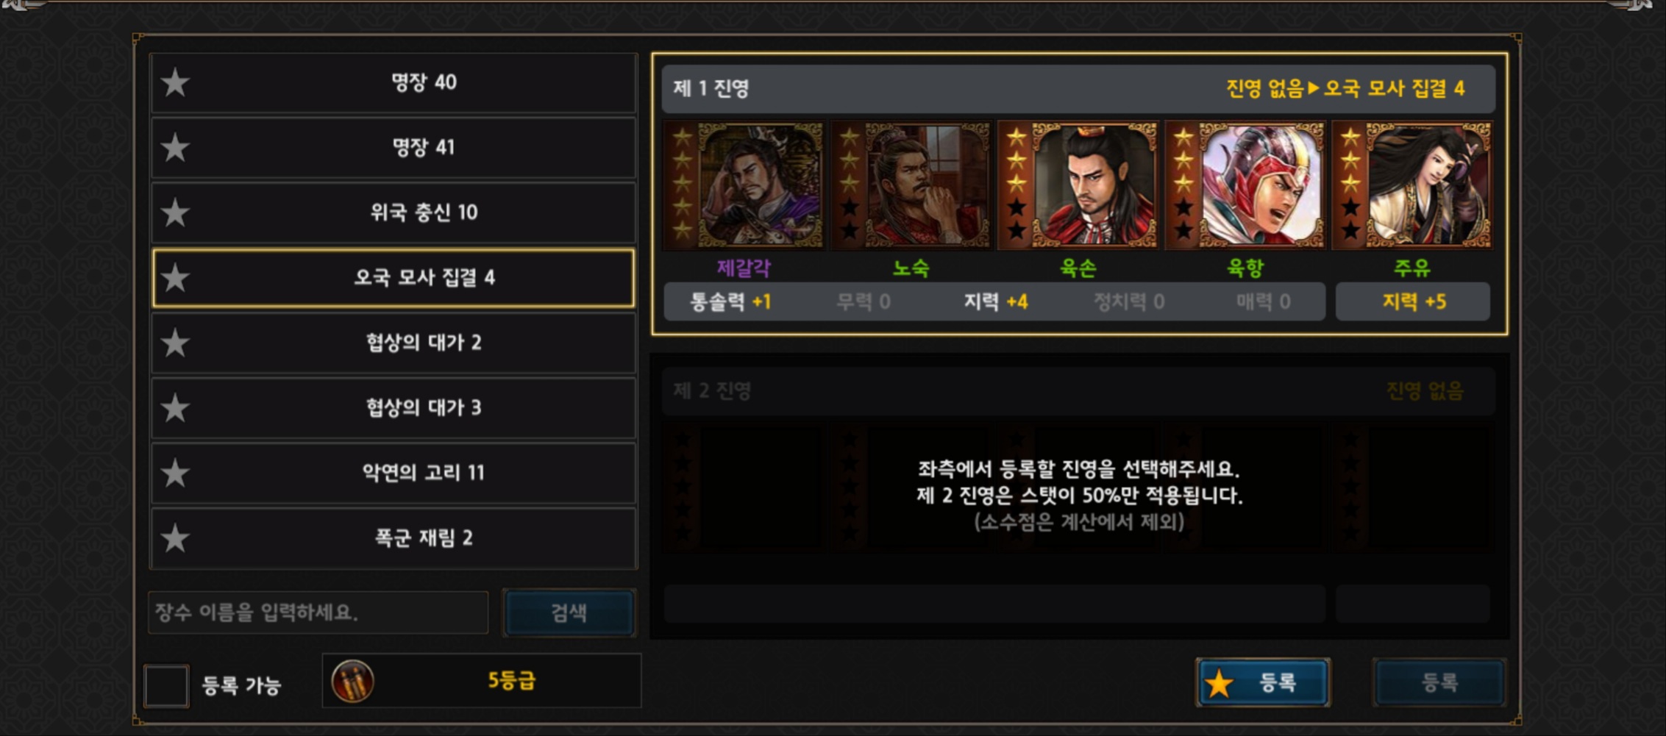Toggle favorite star for 위국 충신 10

pos(175,212)
